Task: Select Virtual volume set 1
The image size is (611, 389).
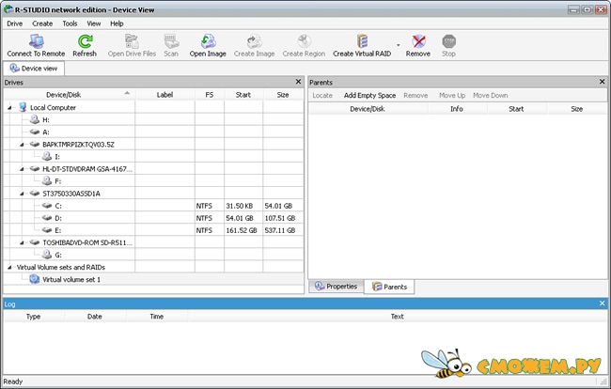Action: click(71, 279)
